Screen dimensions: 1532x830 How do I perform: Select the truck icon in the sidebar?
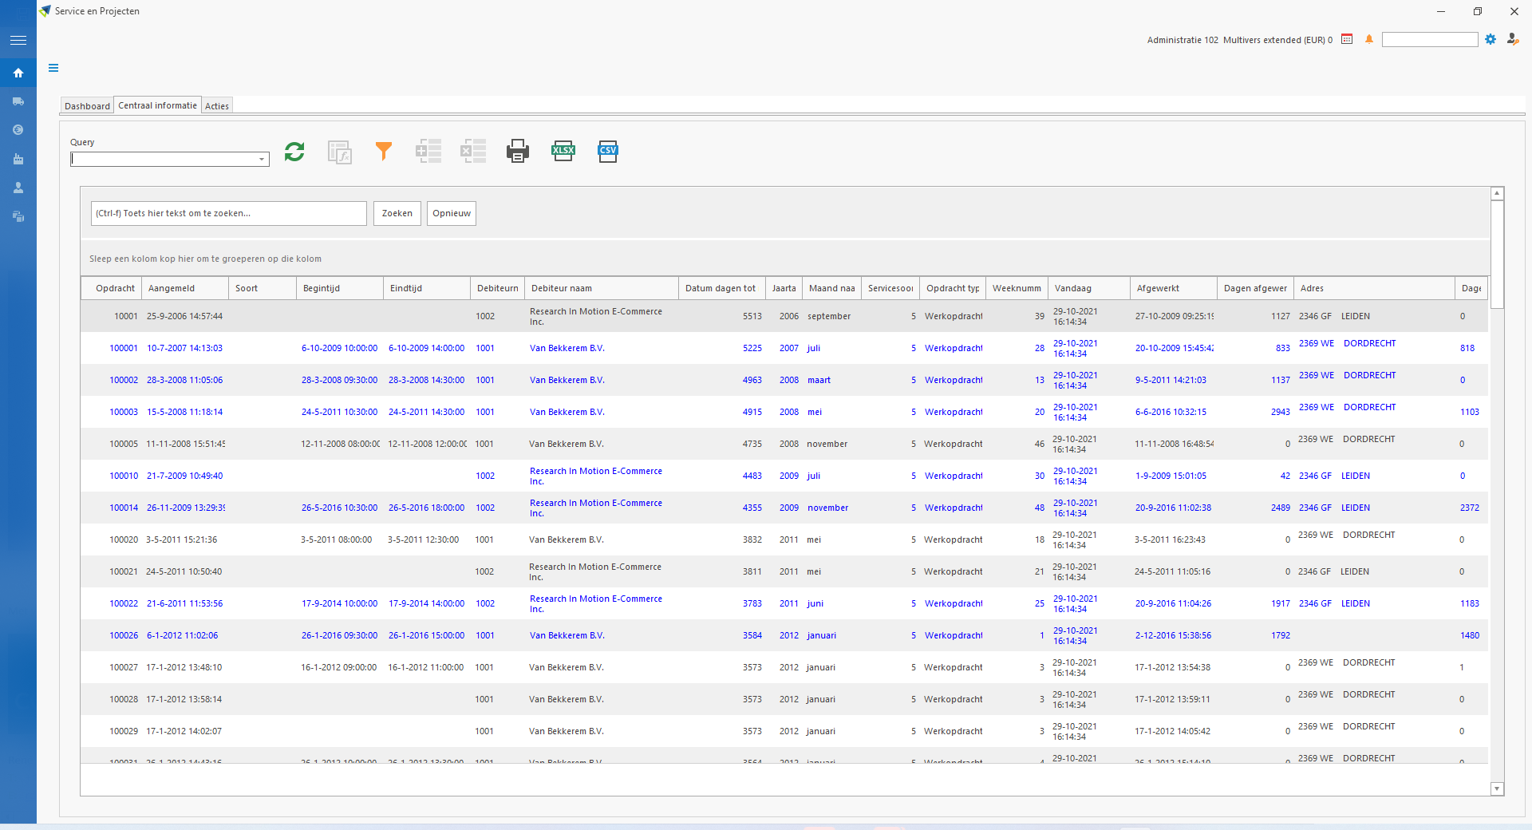[18, 101]
